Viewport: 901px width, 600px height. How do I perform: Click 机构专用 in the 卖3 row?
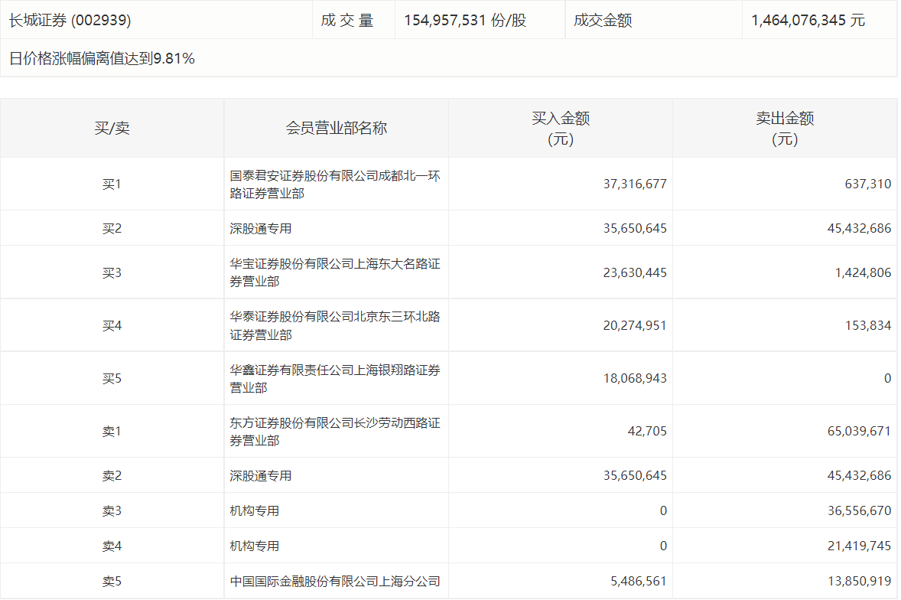(x=254, y=510)
